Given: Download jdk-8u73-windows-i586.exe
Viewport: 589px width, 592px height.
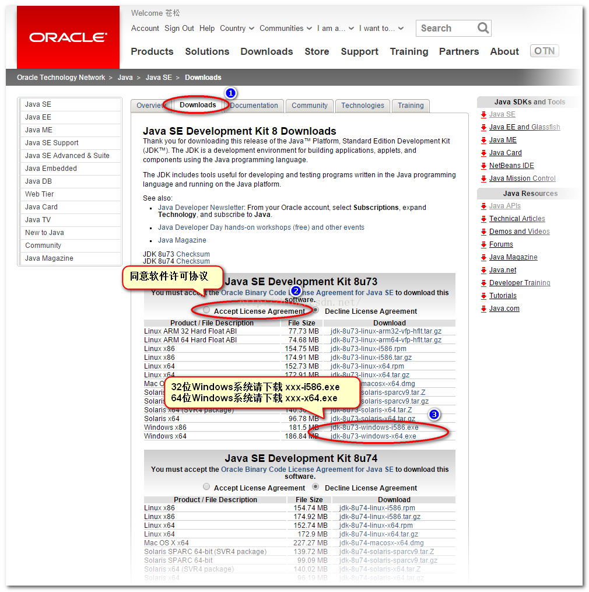Looking at the screenshot, I should click(374, 428).
